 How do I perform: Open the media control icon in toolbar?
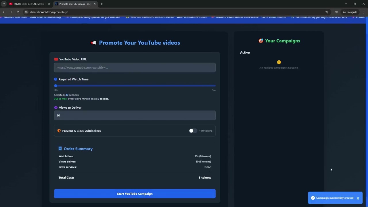[x=336, y=12]
